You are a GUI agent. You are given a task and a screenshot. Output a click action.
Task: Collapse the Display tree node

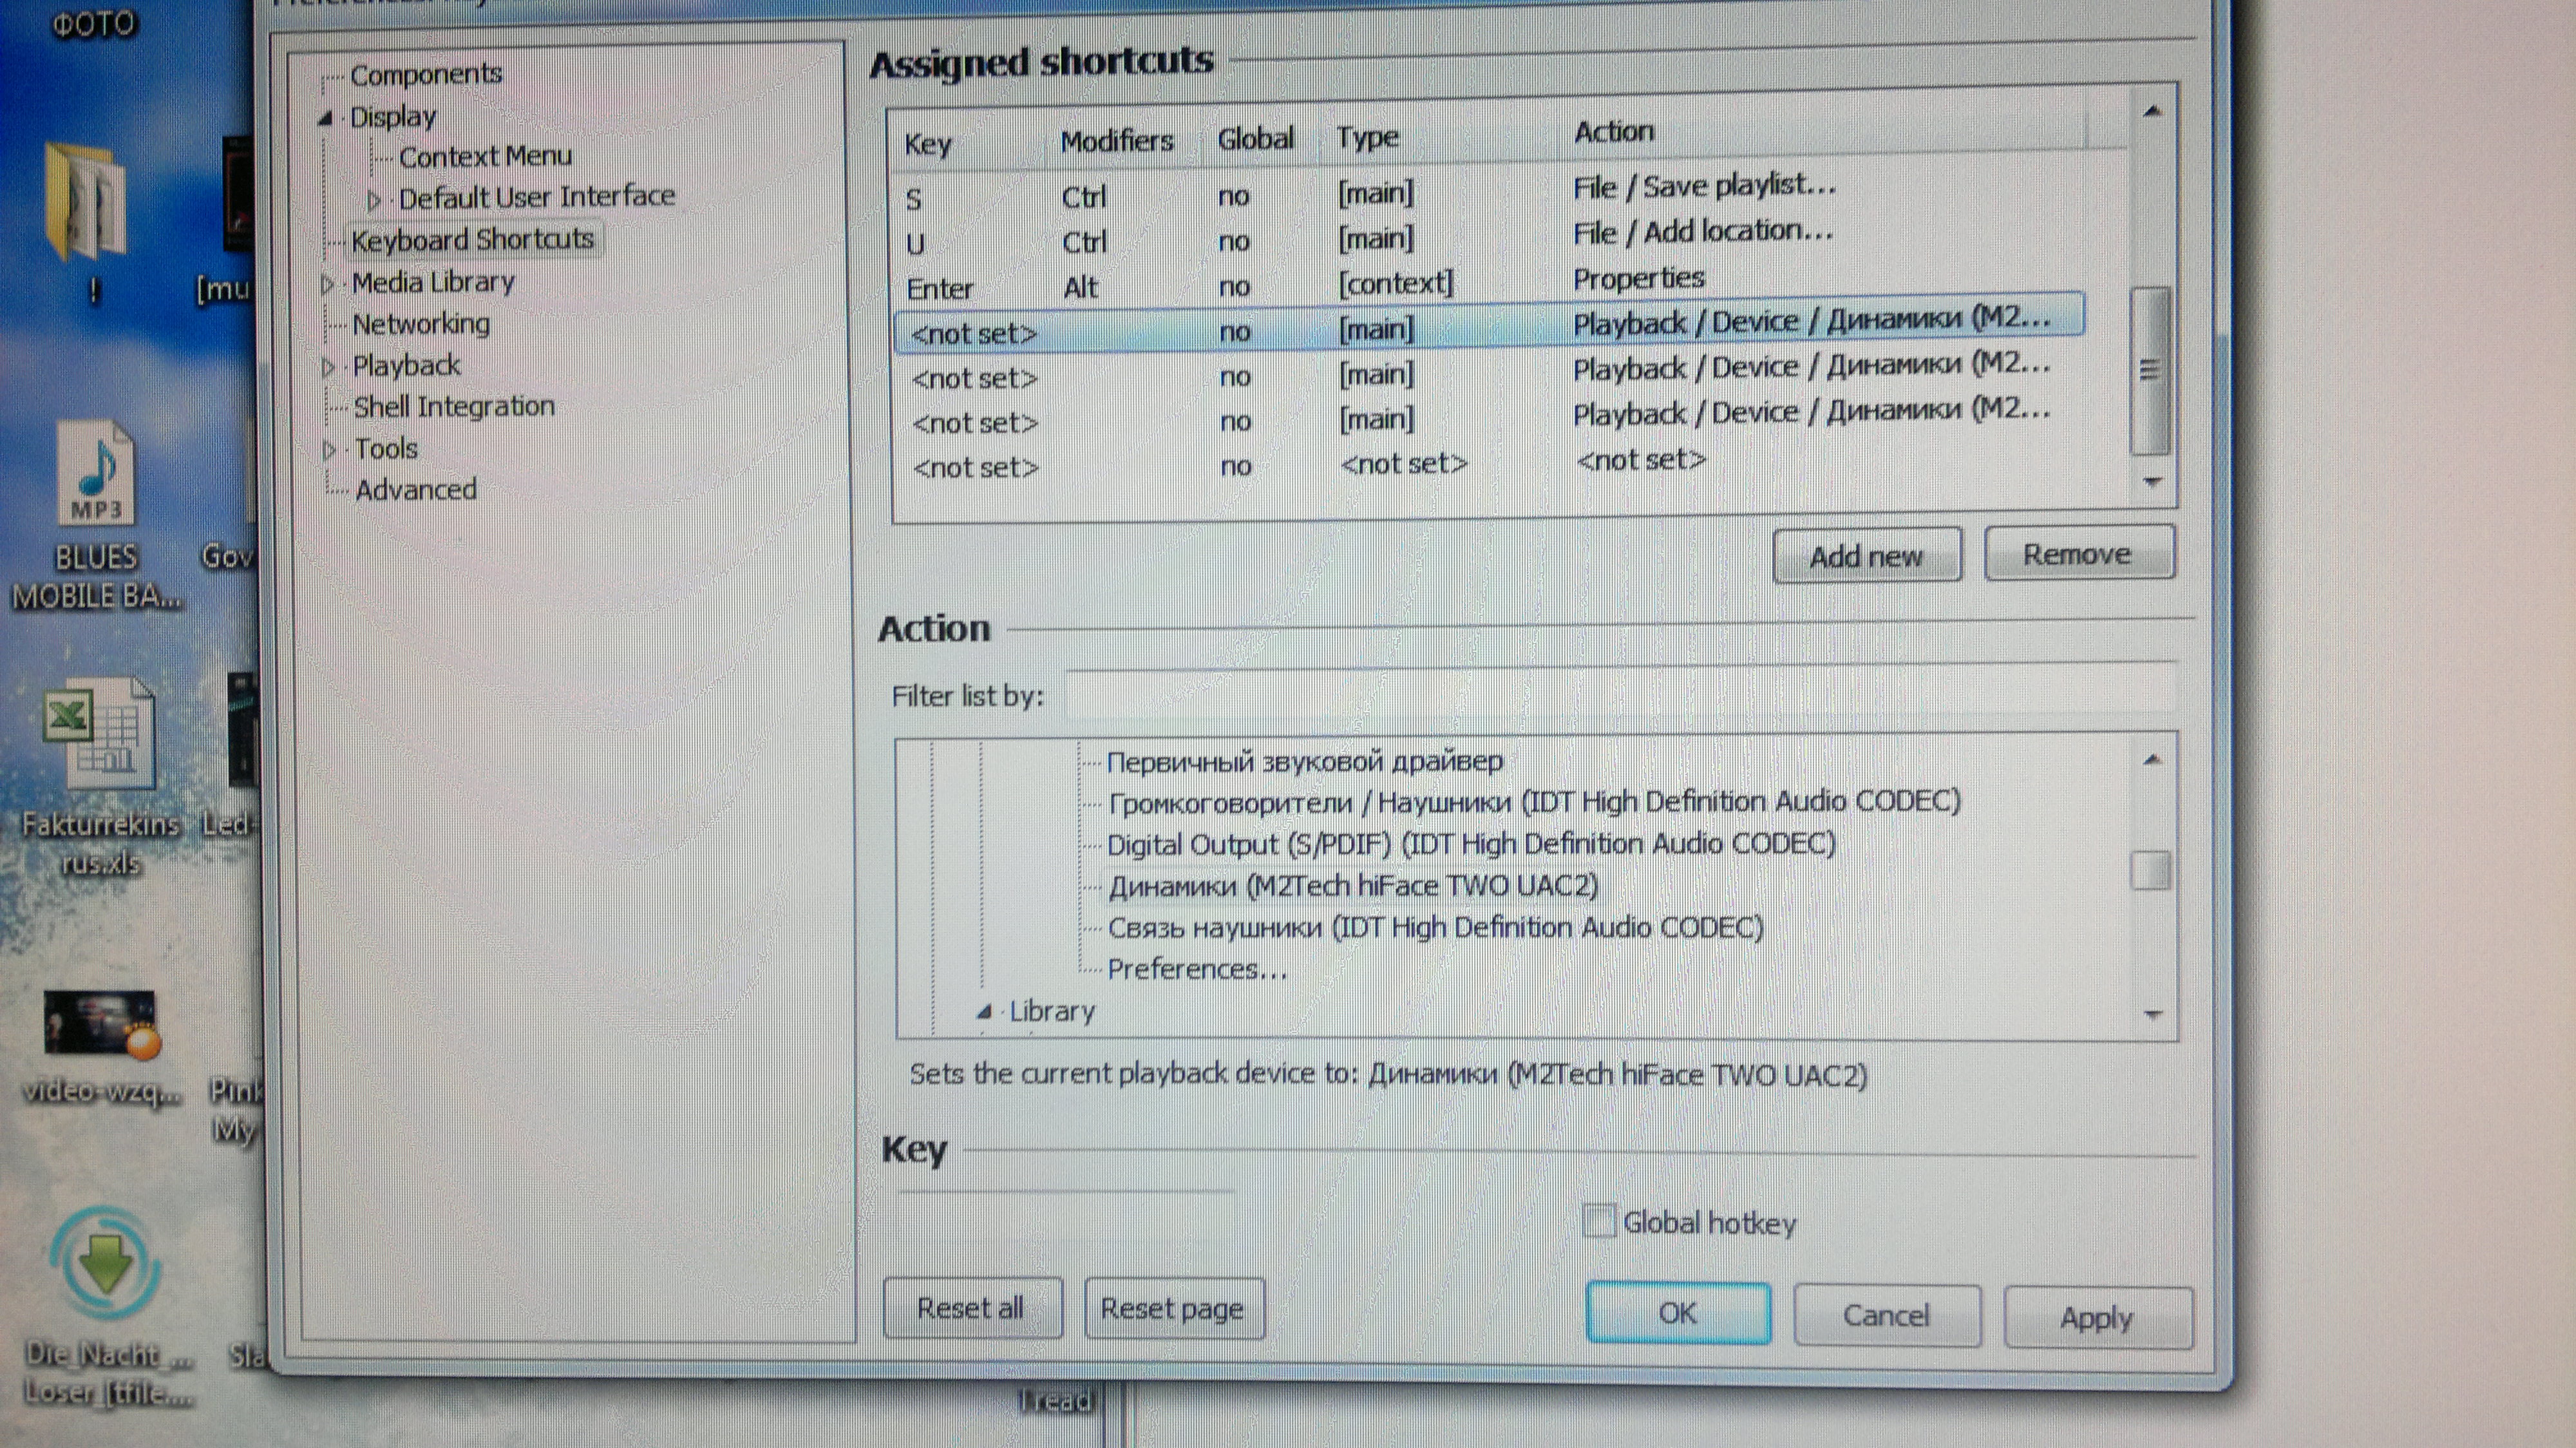coord(325,118)
